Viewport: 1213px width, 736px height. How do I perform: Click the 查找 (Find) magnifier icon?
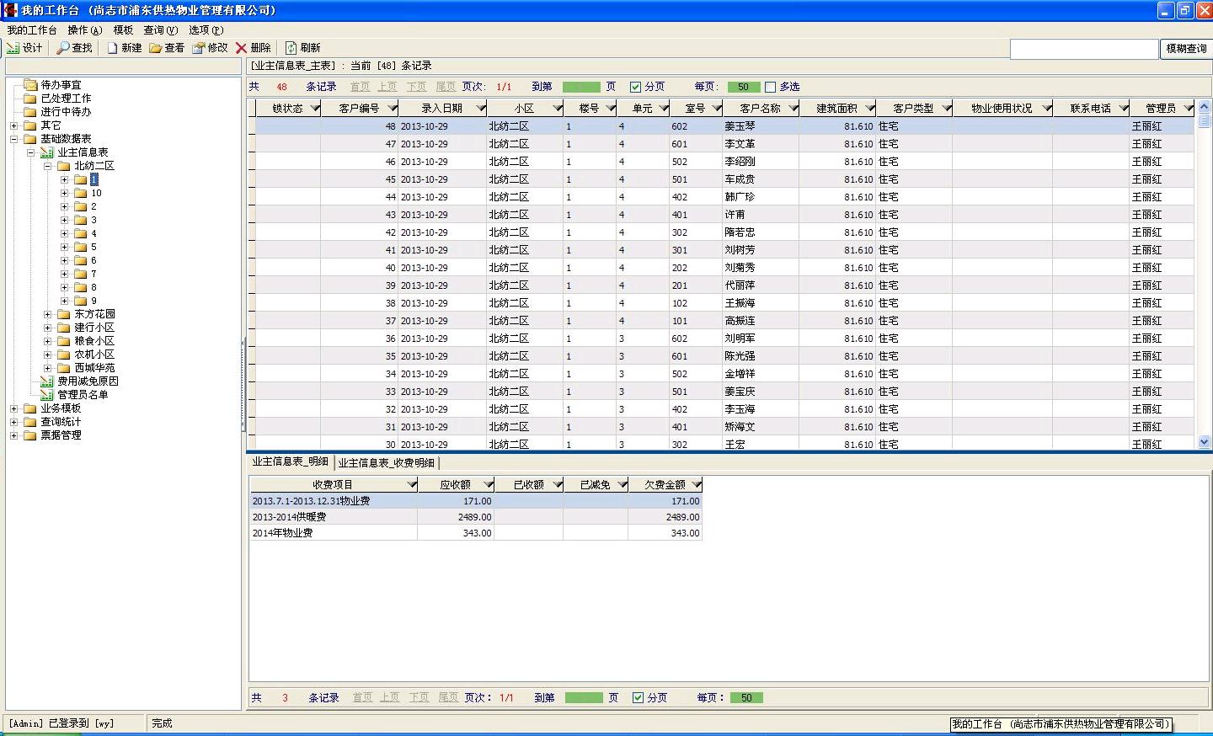click(x=63, y=48)
